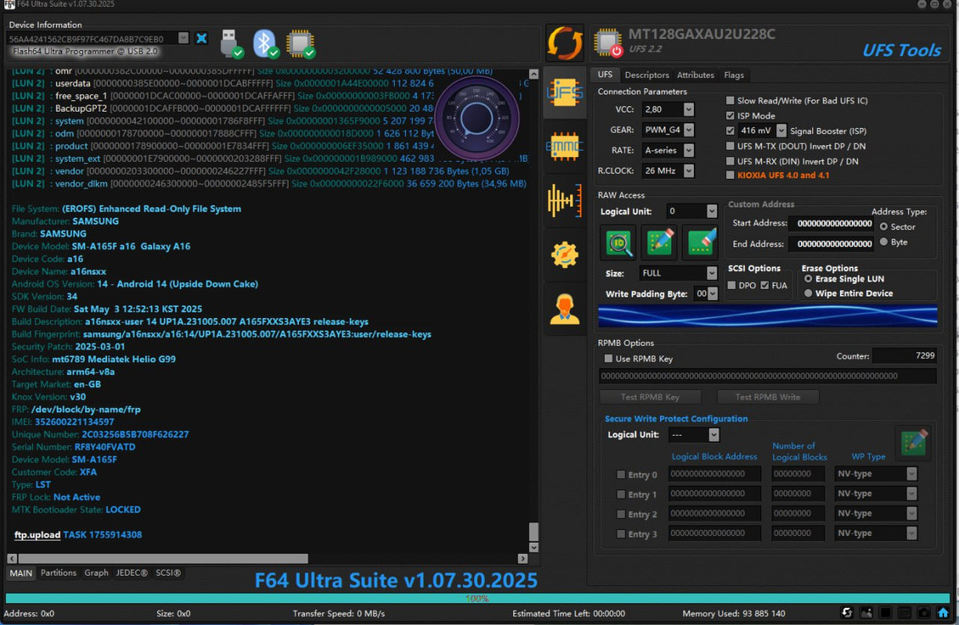Enable Slow Read/Write for Bad UFS IC
The width and height of the screenshot is (959, 625).
click(730, 101)
